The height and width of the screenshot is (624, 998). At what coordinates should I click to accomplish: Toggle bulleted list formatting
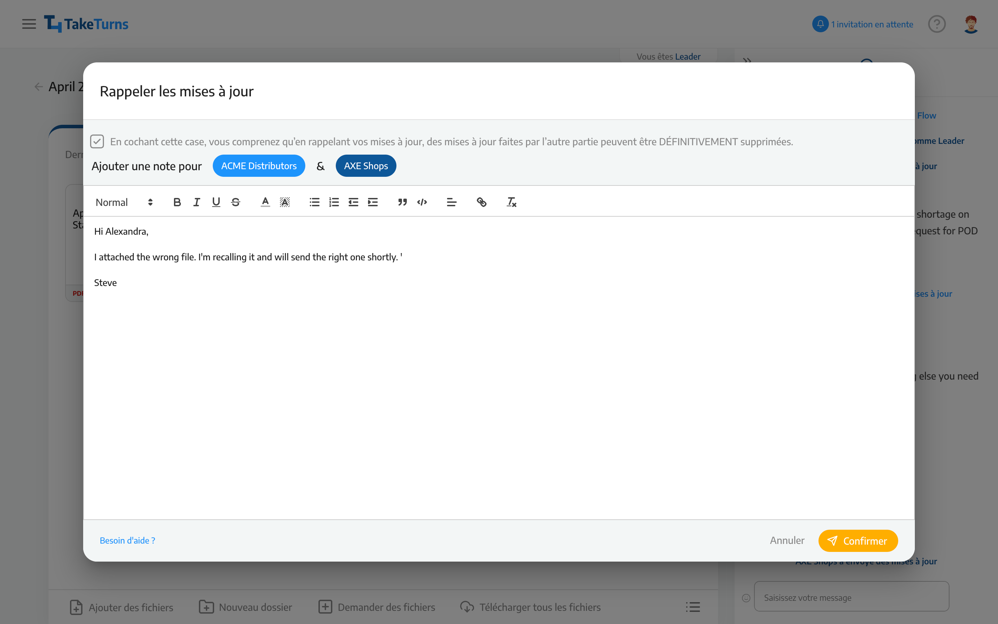[x=315, y=202]
